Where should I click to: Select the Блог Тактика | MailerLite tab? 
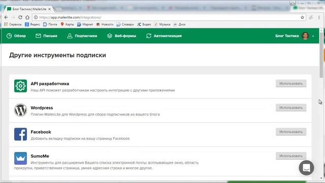tap(29, 9)
